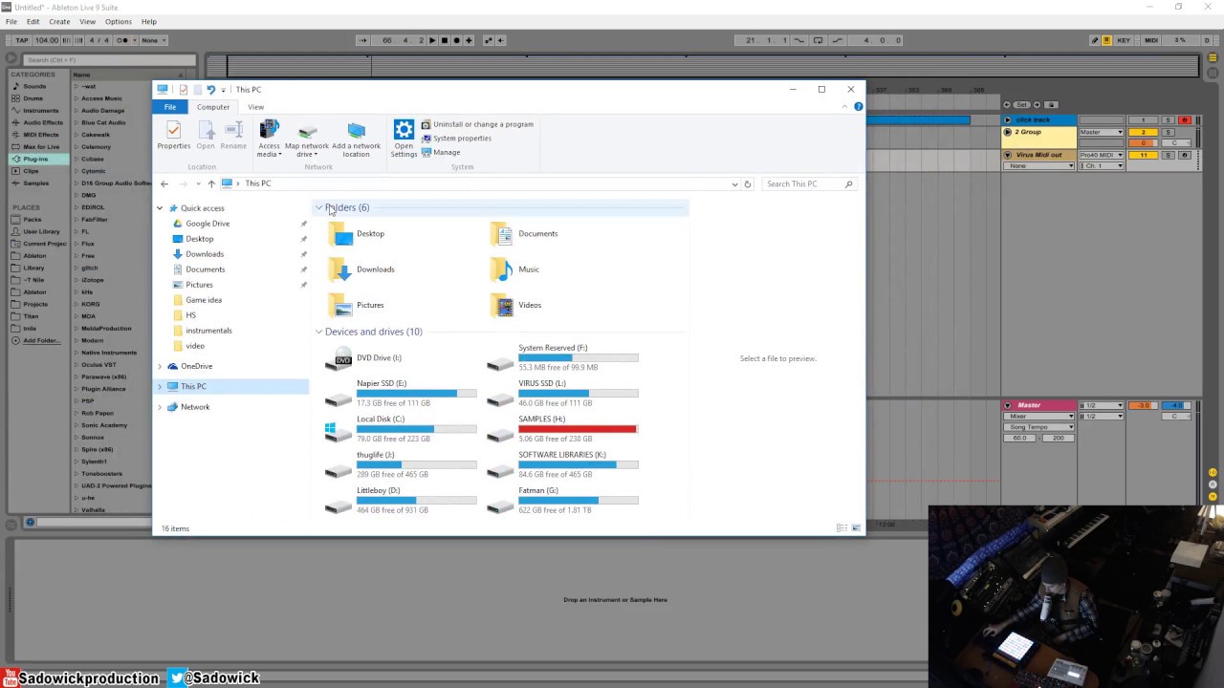Select the instrumentals folder in sidebar
Image resolution: width=1224 pixels, height=688 pixels.
coord(208,331)
